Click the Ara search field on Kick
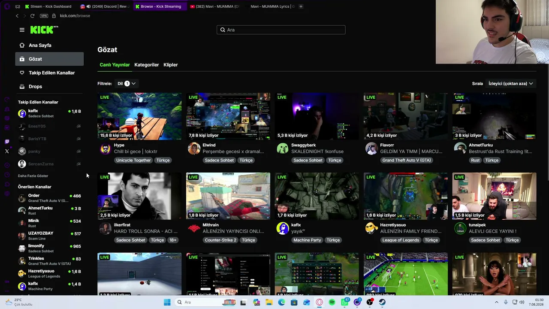This screenshot has width=549, height=309. [x=281, y=30]
